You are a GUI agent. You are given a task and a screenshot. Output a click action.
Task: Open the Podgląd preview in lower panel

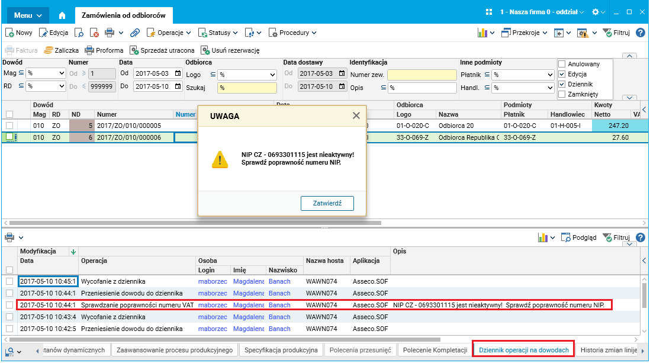click(578, 237)
